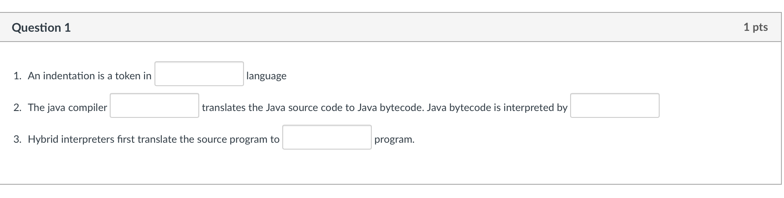784x198 pixels.
Task: Click text 'Hybrid interpreters first translate the source program to'
Action: pyautogui.click(x=154, y=139)
